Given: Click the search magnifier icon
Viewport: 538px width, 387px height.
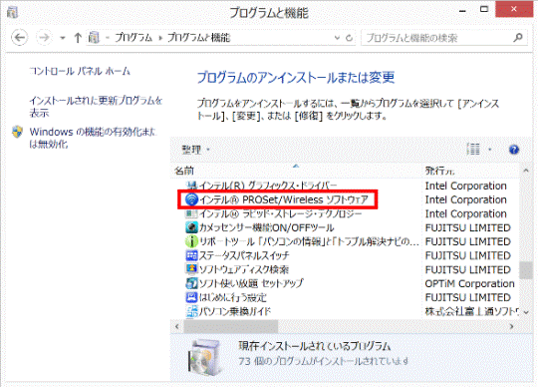Looking at the screenshot, I should coord(518,38).
